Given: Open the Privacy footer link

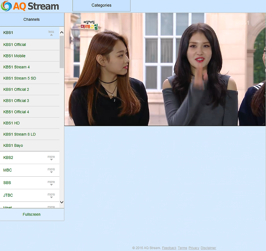Looking at the screenshot, I should [194, 248].
